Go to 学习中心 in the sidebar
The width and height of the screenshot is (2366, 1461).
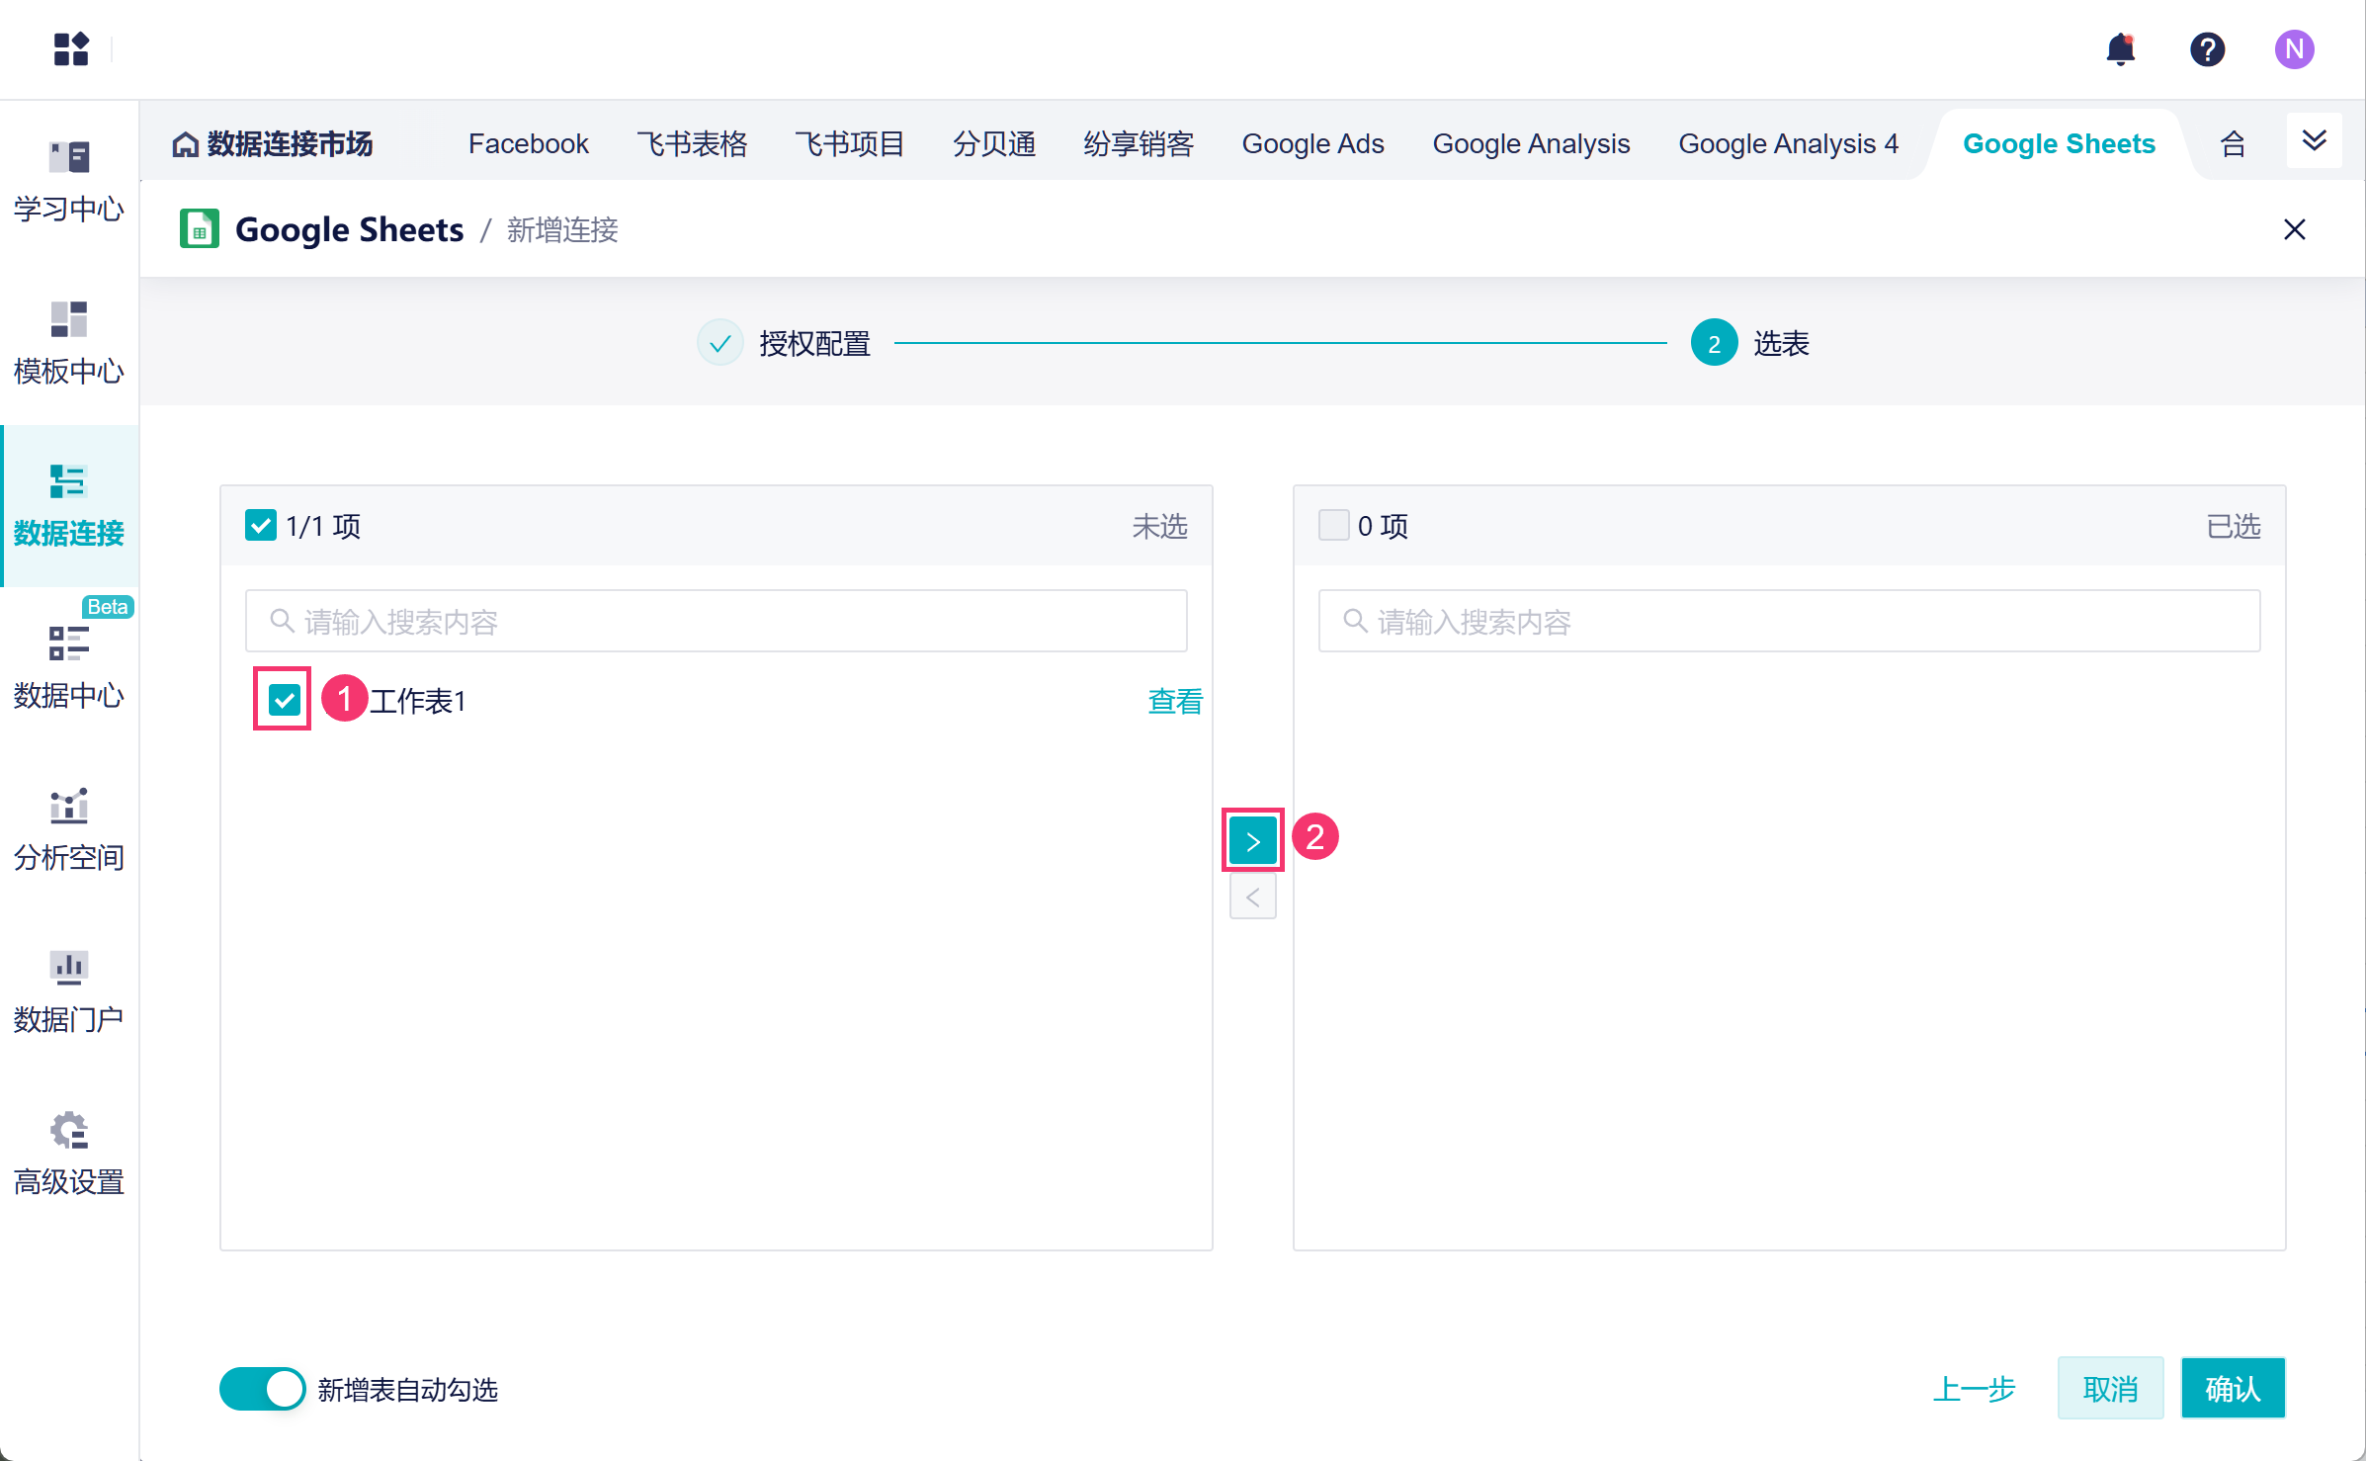coord(69,182)
